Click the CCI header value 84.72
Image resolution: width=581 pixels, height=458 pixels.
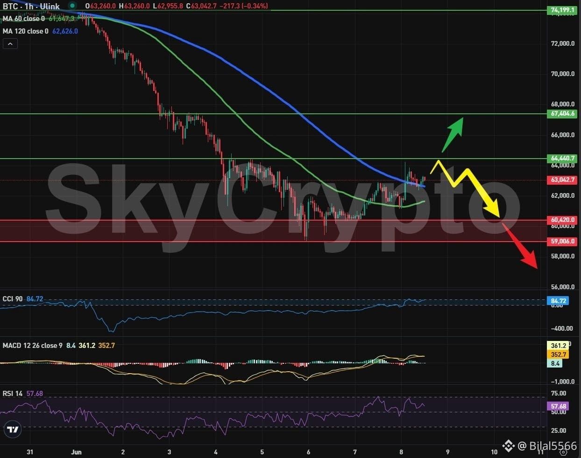pyautogui.click(x=35, y=298)
